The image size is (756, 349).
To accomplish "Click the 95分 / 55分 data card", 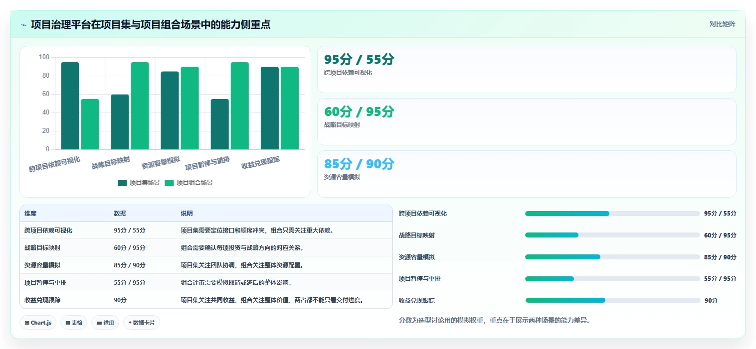I will pos(527,69).
